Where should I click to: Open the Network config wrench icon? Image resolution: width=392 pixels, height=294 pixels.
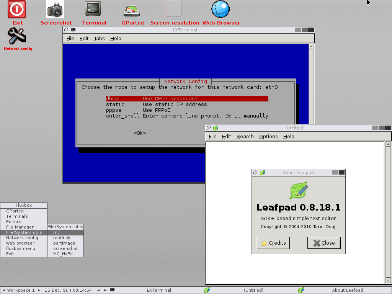click(17, 36)
